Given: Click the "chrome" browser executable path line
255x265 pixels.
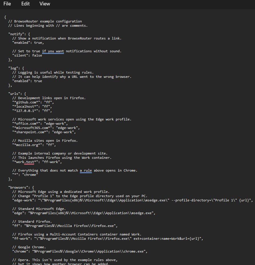Looking at the screenshot, I should (80, 251).
